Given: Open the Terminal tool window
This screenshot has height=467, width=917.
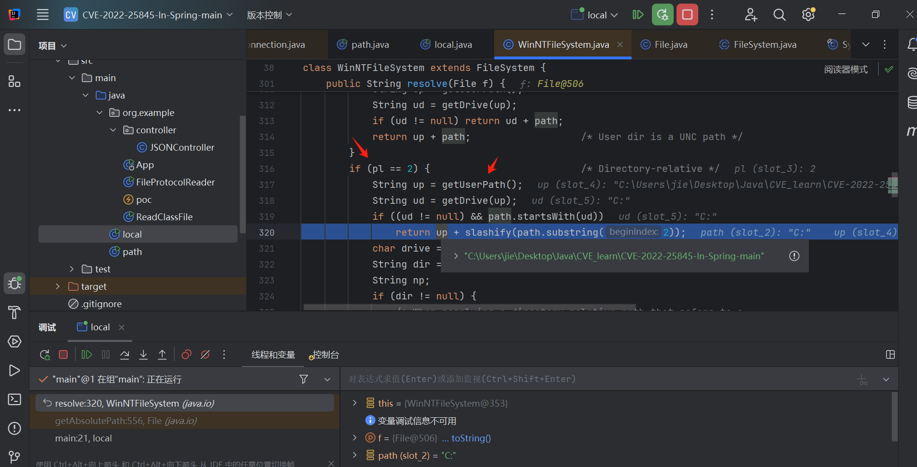Looking at the screenshot, I should [14, 399].
